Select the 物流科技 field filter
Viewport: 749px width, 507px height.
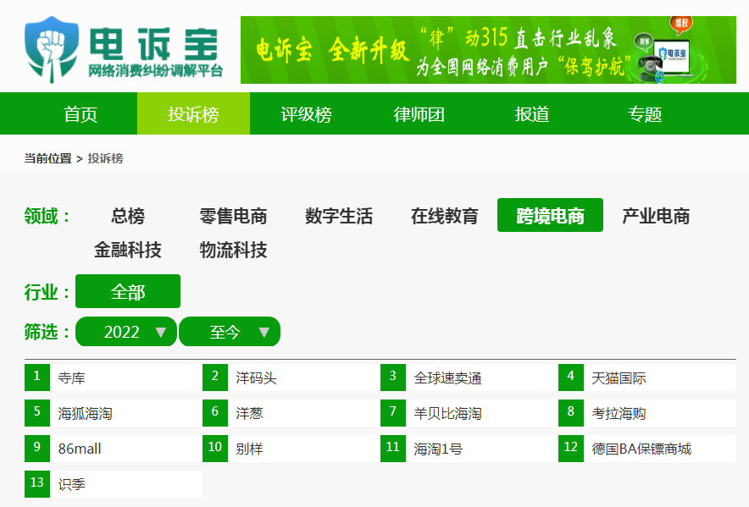(233, 250)
